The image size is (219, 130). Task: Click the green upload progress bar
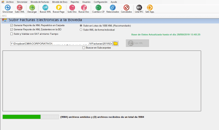click(x=31, y=117)
